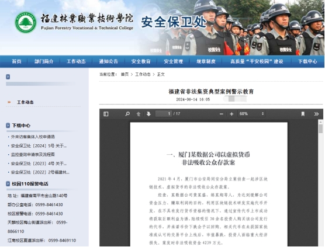The width and height of the screenshot is (325, 247).
Task: Click the 工作动态 breadcrumb link
Action: point(143,74)
